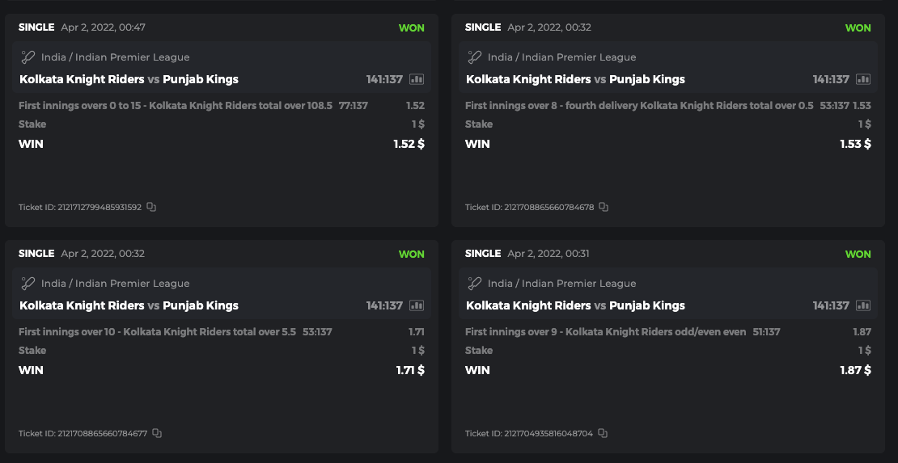Screen dimensions: 898x463
Task: Open match statistics icon on 1.53 $ win ticket
Action: click(x=863, y=79)
